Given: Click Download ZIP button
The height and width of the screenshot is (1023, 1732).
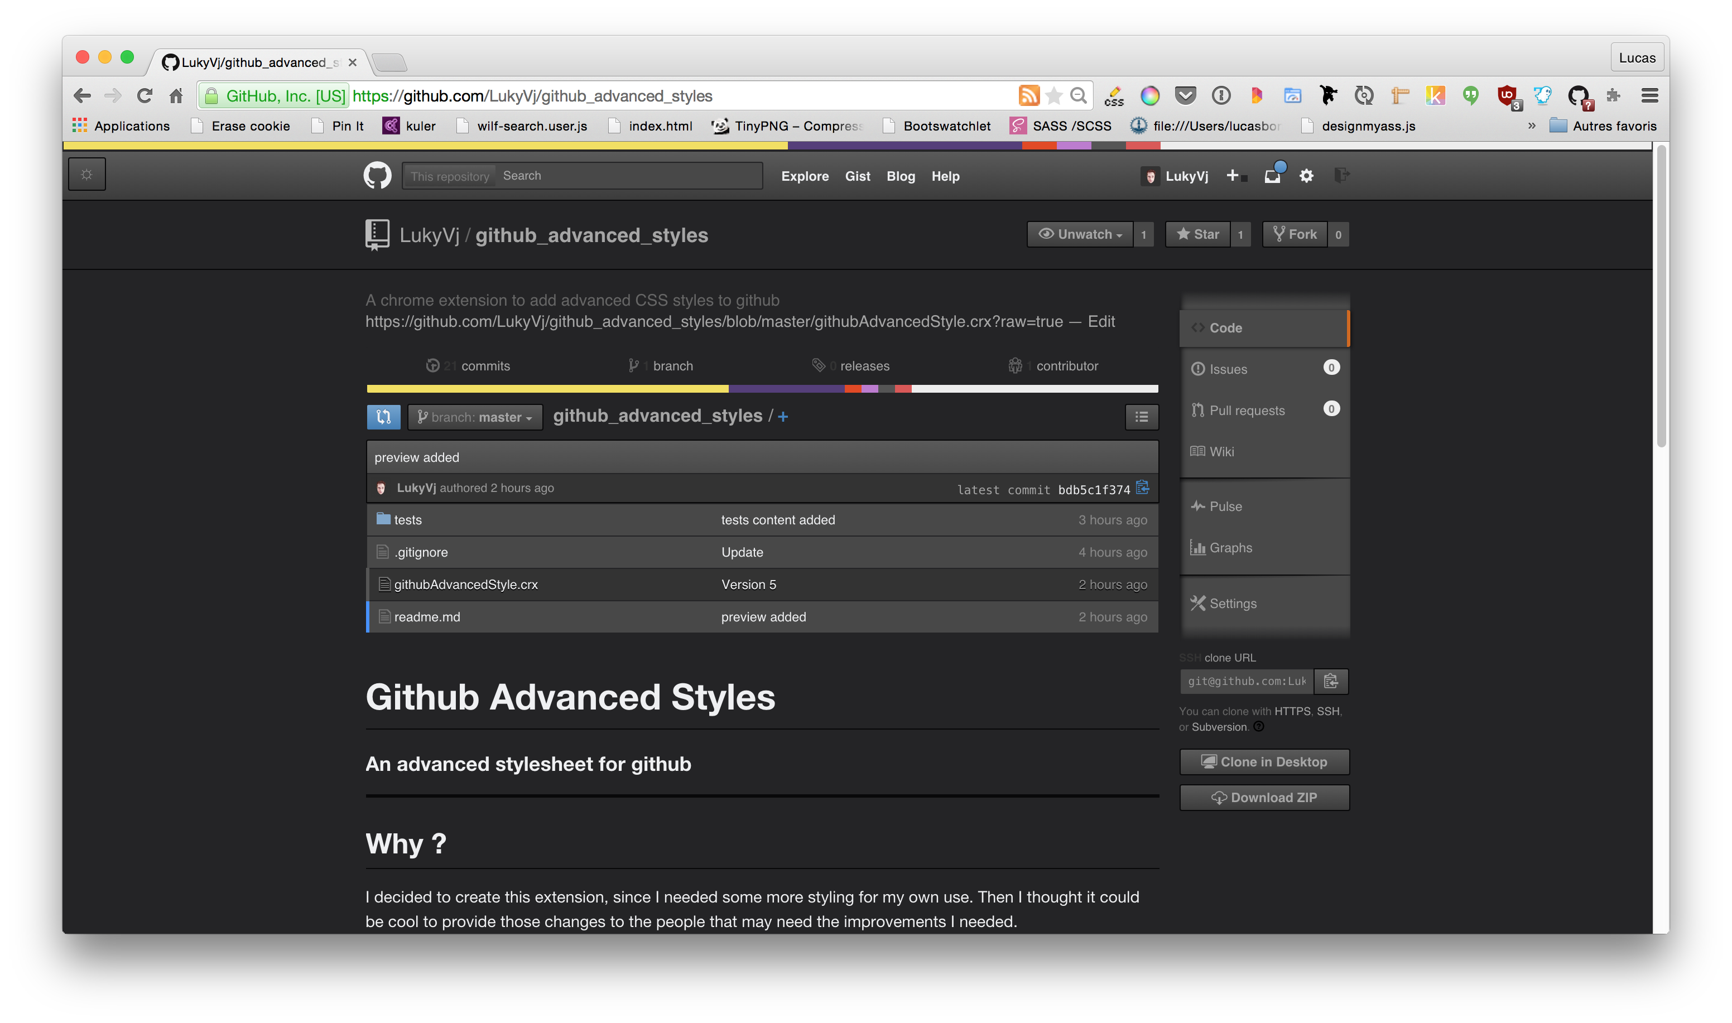Looking at the screenshot, I should pos(1264,798).
